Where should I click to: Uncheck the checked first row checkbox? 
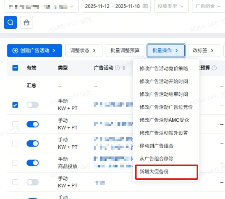15,105
